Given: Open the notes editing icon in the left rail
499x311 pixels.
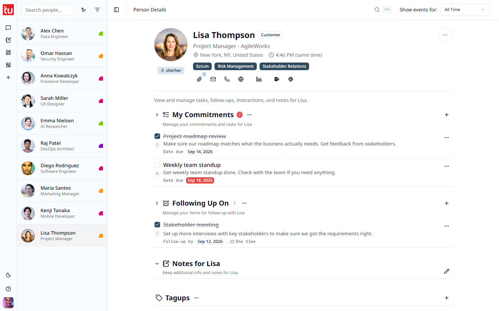Looking at the screenshot, I should [x=8, y=40].
